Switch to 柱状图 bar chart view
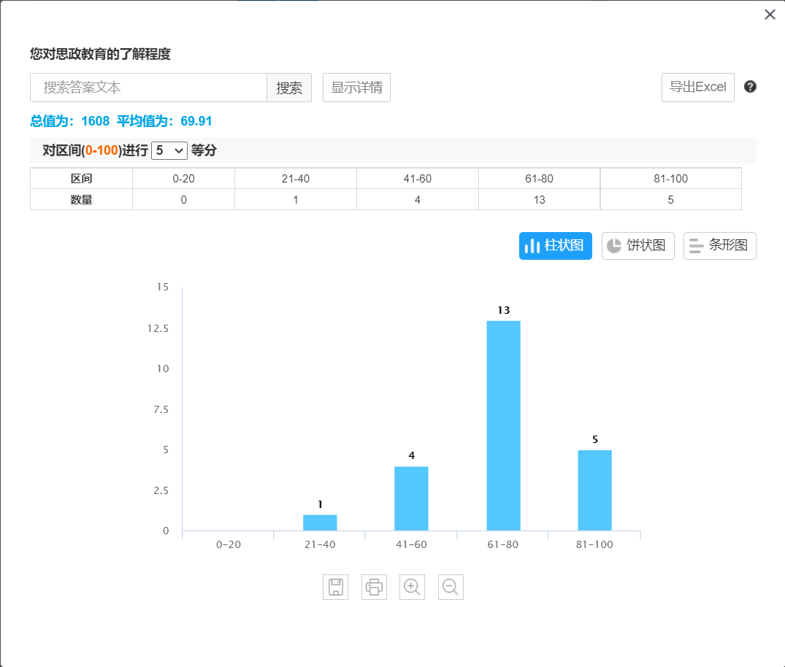Image resolution: width=785 pixels, height=667 pixels. (x=555, y=246)
